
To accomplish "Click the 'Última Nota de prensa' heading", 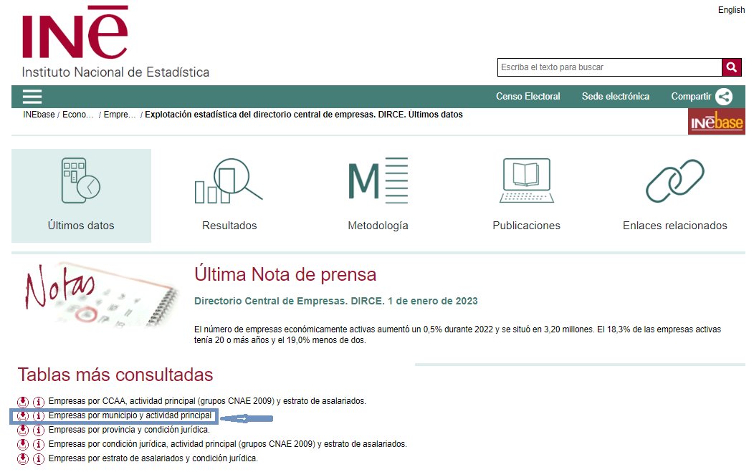I will tap(285, 274).
